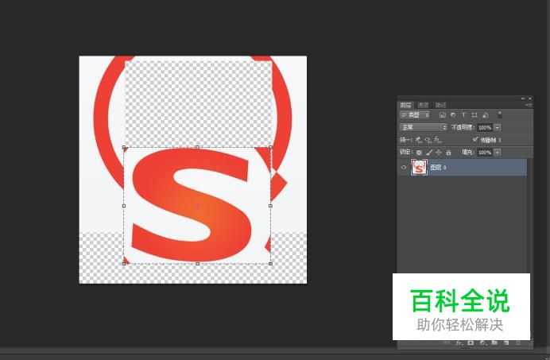550x360 pixels.
Task: Click the unify layer style icon
Action: pos(437,140)
